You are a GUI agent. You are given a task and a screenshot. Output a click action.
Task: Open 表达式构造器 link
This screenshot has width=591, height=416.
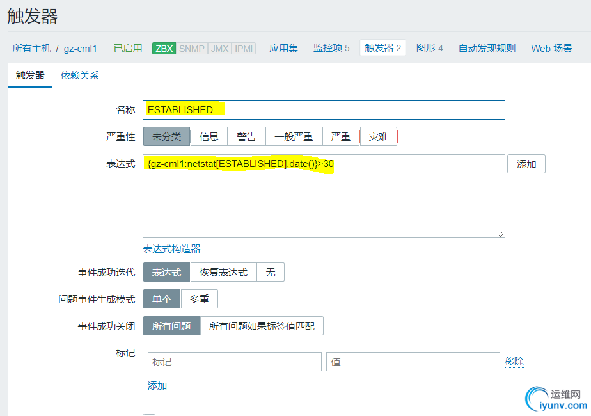click(x=171, y=249)
